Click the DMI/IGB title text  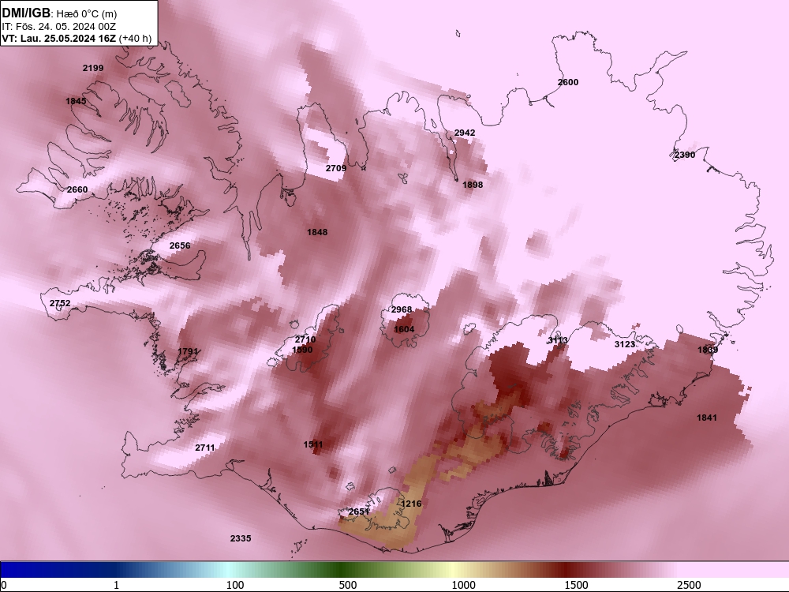[26, 13]
